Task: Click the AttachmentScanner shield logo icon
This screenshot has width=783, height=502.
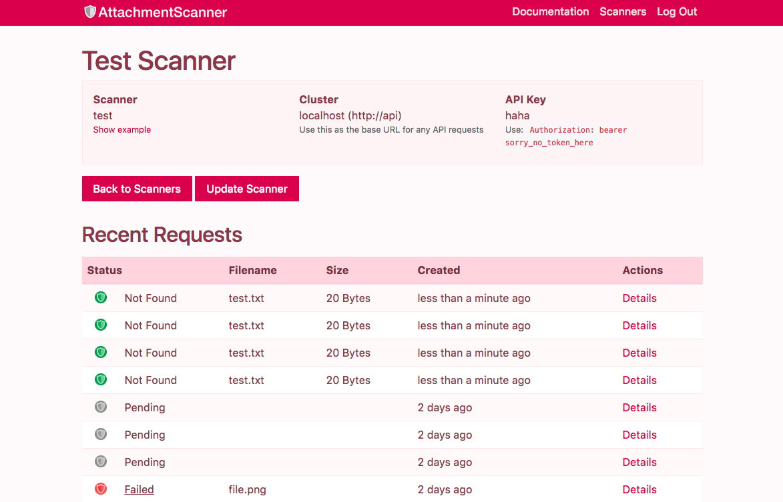Action: (90, 12)
